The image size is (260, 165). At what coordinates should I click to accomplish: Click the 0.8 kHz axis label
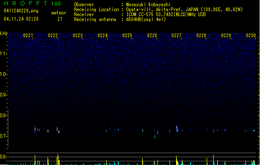(x=4, y=115)
